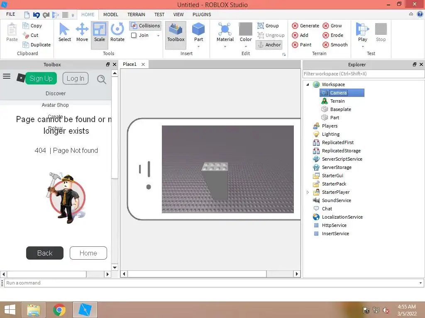Image resolution: width=425 pixels, height=318 pixels.
Task: Expand the Color dropdown arrow
Action: click(246, 47)
